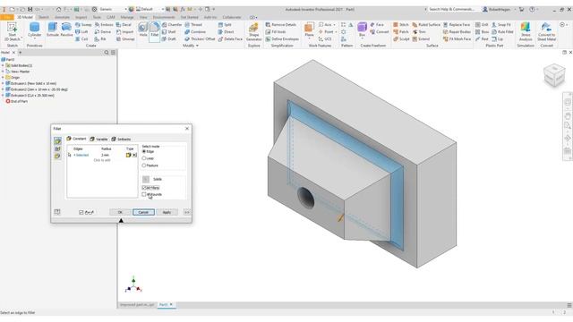Viewport: 573px width, 322px height.
Task: Open the Setbacks fillet tab
Action: click(x=121, y=140)
